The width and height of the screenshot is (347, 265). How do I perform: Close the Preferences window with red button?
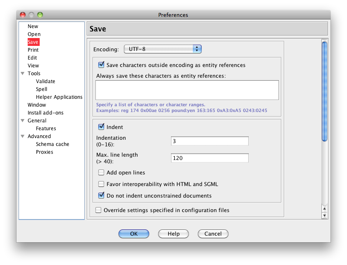(23, 15)
